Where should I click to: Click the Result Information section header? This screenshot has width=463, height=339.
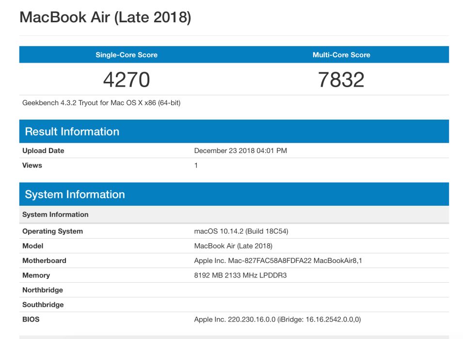tap(234, 131)
